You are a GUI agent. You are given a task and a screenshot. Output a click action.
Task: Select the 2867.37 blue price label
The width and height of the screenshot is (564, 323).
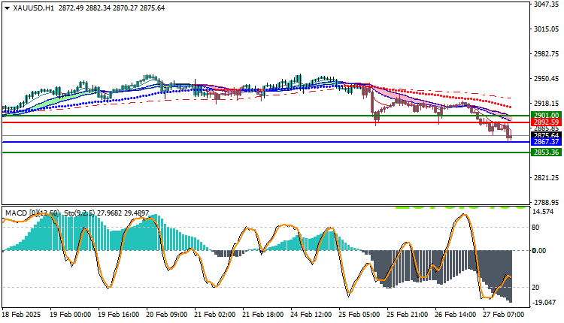(x=546, y=142)
